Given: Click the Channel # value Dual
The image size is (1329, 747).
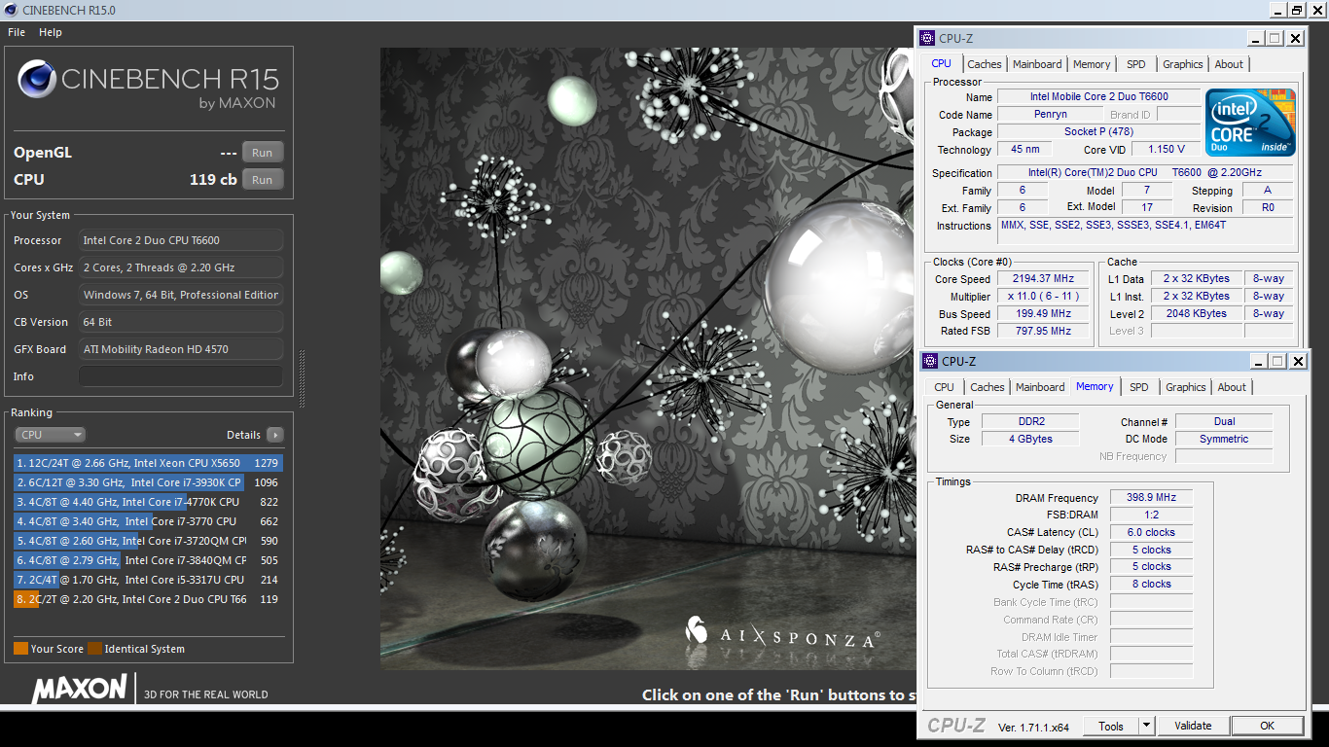Looking at the screenshot, I should 1224,421.
